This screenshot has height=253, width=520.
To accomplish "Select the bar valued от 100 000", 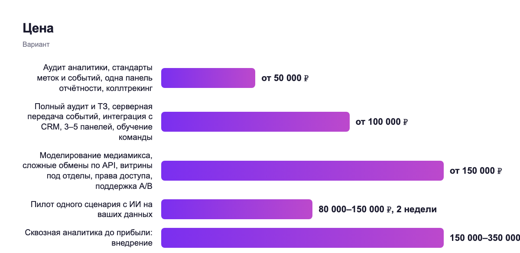I will click(x=255, y=122).
